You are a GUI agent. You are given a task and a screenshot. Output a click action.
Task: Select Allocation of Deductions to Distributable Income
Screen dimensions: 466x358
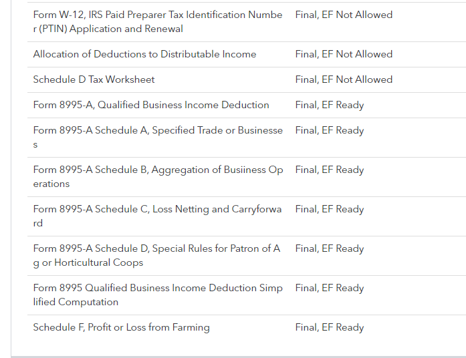pyautogui.click(x=144, y=54)
